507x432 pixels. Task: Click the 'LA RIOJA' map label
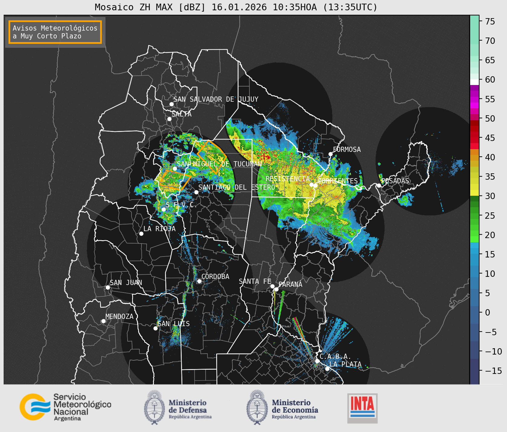(159, 229)
